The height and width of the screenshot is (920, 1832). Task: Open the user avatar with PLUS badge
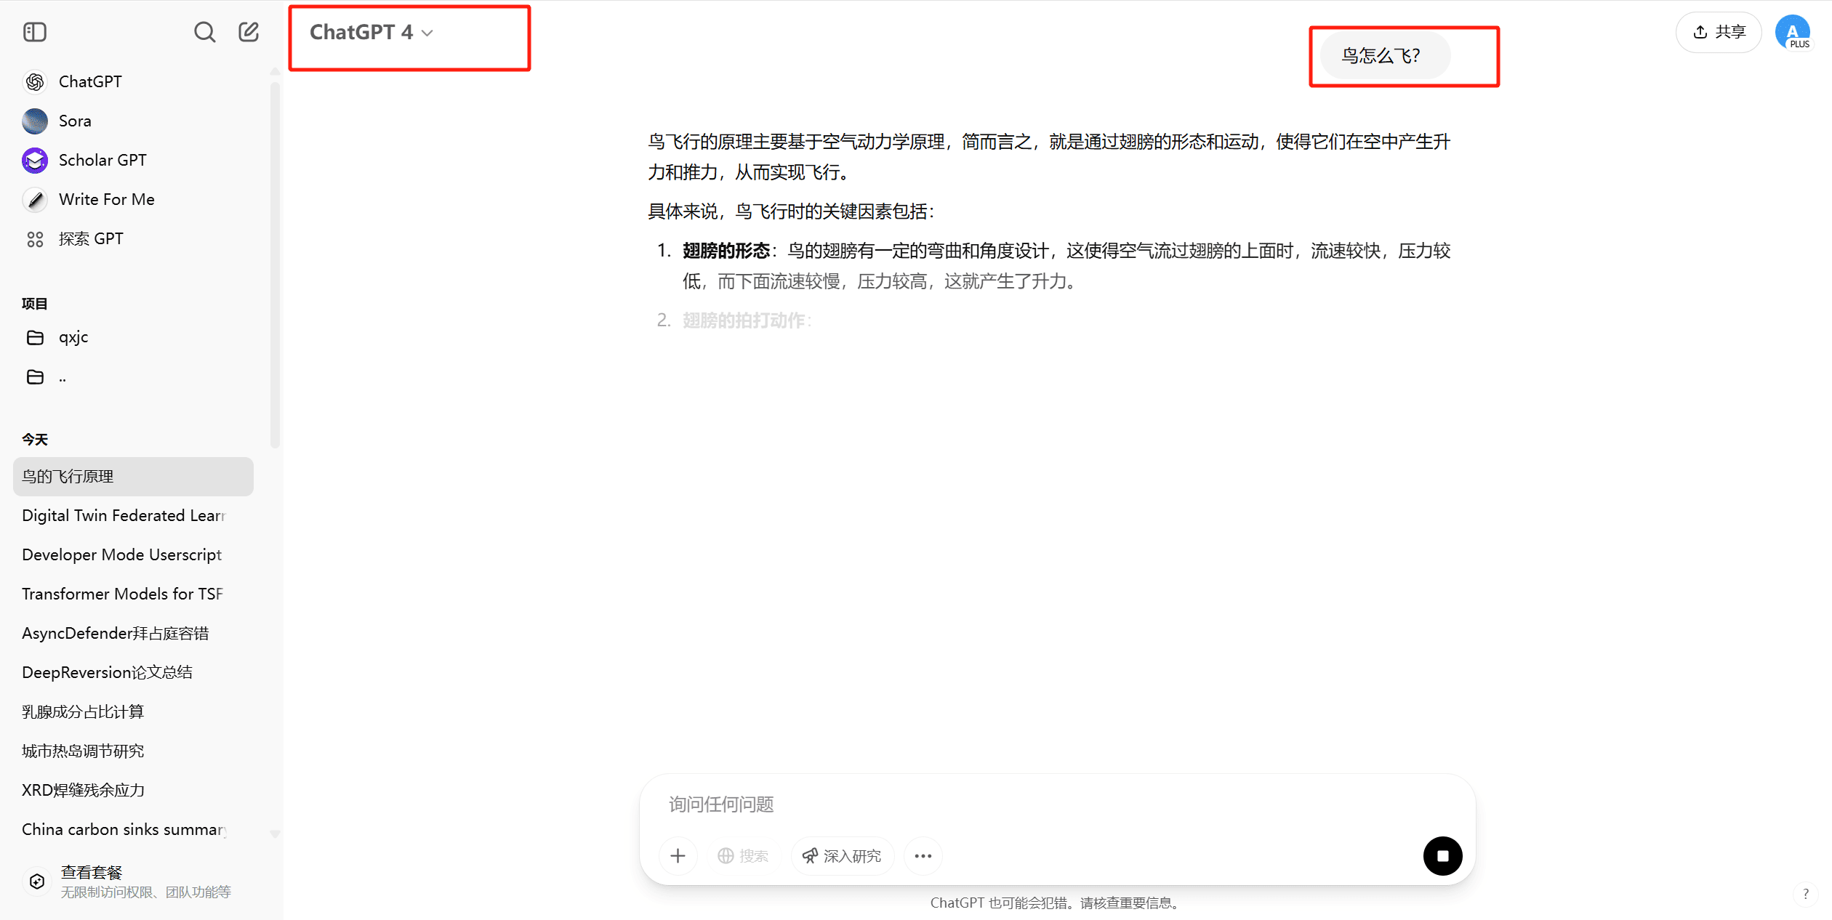1793,32
